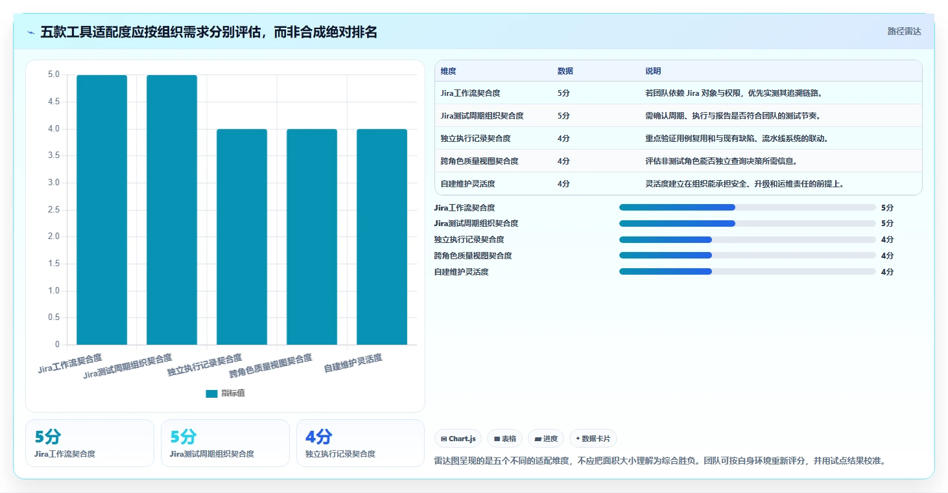Click the 4分 独立执行记录契合度 data card
This screenshot has height=493, width=948.
click(x=361, y=443)
